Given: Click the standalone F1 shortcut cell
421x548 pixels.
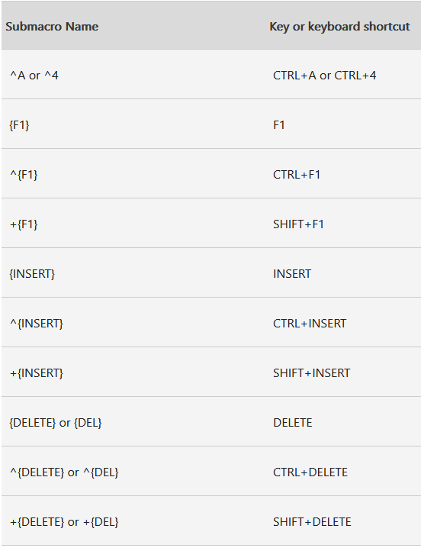Looking at the screenshot, I should [x=279, y=124].
